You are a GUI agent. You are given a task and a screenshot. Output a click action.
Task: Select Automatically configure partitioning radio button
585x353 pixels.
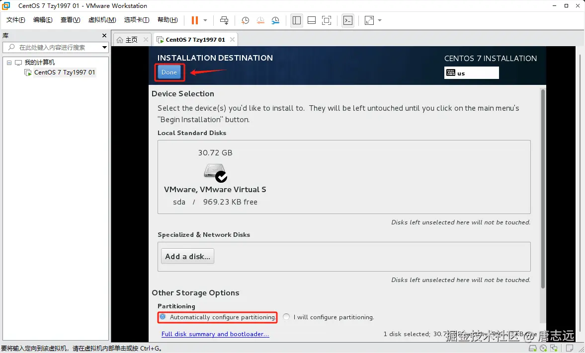(x=163, y=317)
